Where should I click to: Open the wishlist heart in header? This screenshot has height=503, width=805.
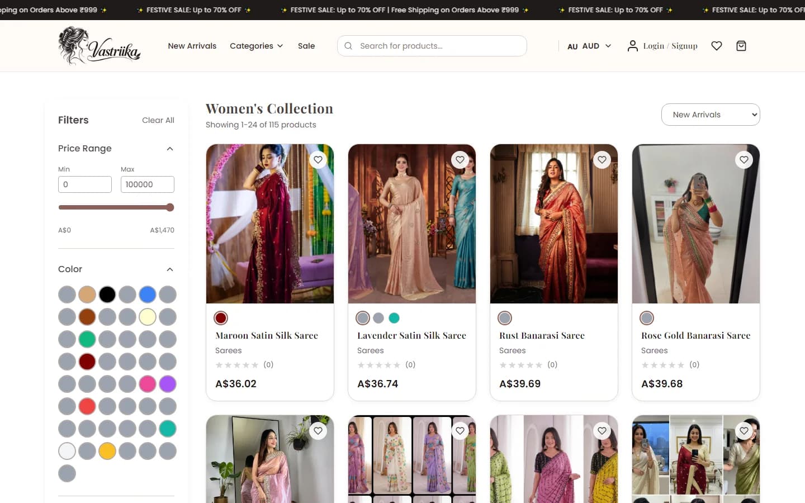(x=717, y=46)
